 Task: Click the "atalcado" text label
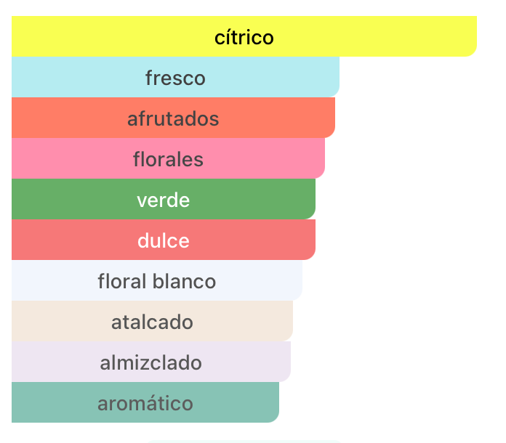tap(153, 322)
